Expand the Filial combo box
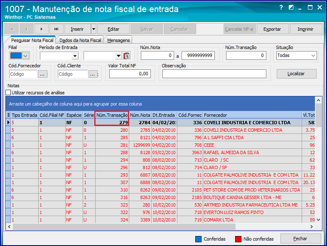The height and width of the screenshot is (246, 327). 26,56
